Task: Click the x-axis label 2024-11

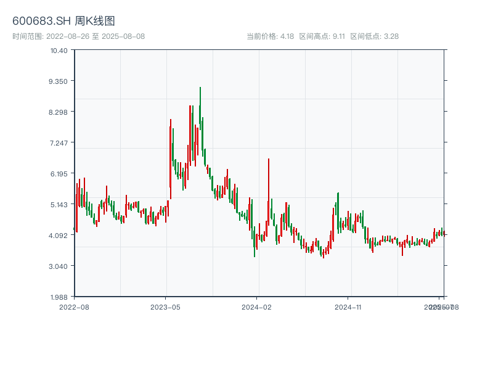Action: (x=348, y=307)
